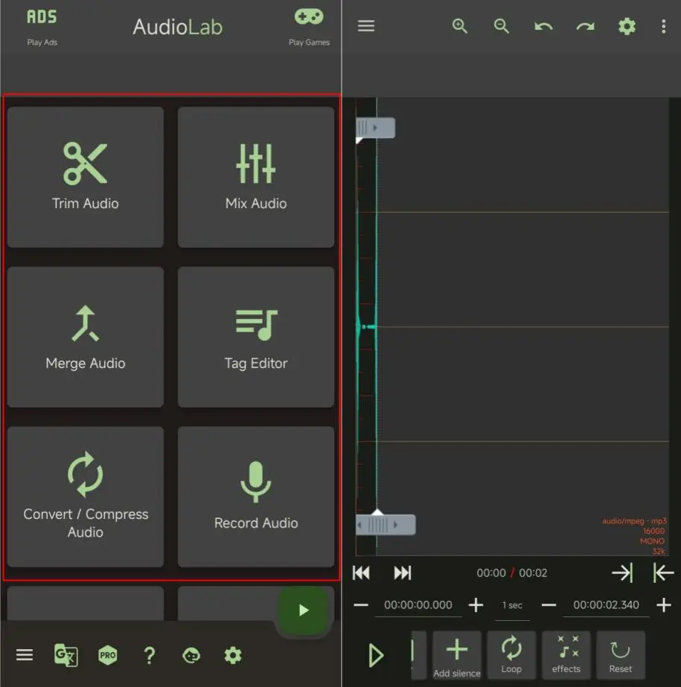Zoom in on the waveform
681x687 pixels.
tap(459, 26)
